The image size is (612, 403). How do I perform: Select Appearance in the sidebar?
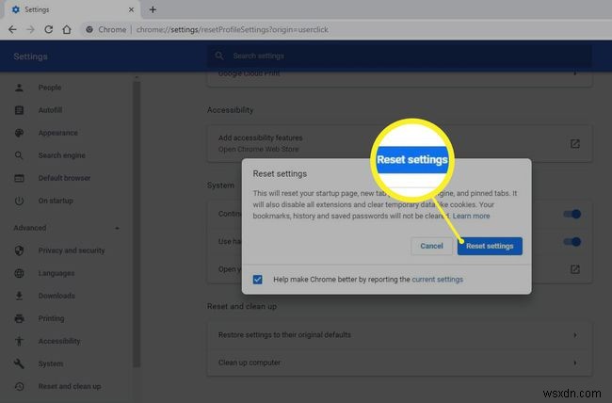coord(57,133)
